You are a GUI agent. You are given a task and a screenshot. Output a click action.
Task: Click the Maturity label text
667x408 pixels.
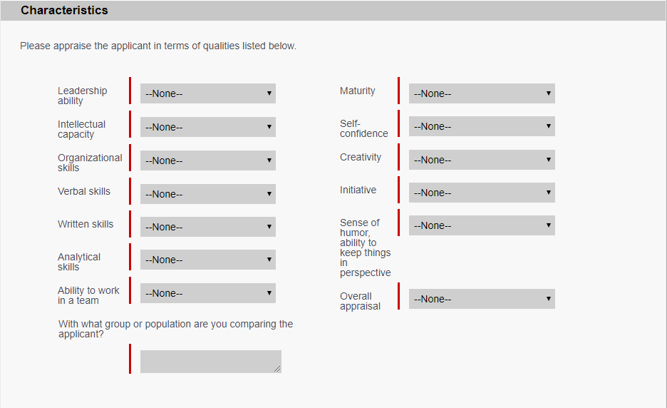(357, 91)
